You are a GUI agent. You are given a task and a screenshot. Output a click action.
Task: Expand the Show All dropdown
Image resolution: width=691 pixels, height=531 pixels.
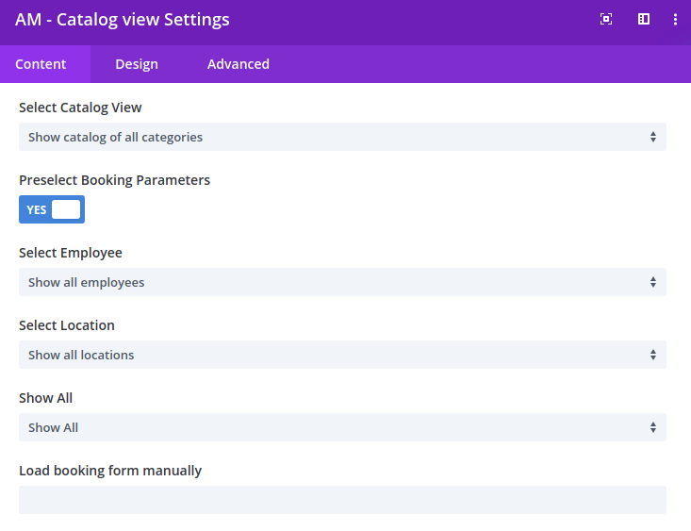point(342,427)
